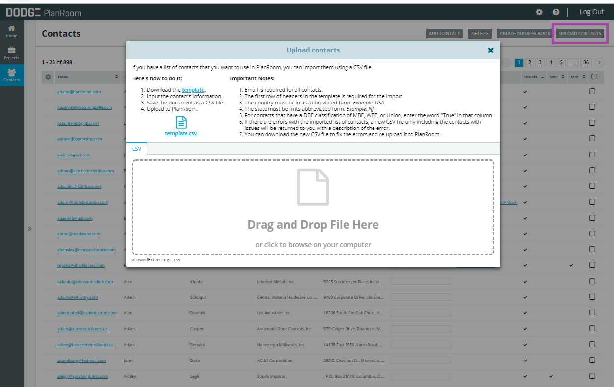Open the help question mark icon

[556, 12]
